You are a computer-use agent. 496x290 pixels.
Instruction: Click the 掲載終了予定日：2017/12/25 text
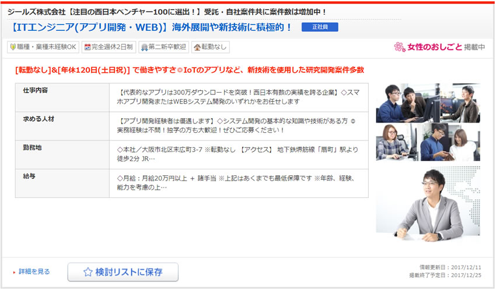pos(445,275)
